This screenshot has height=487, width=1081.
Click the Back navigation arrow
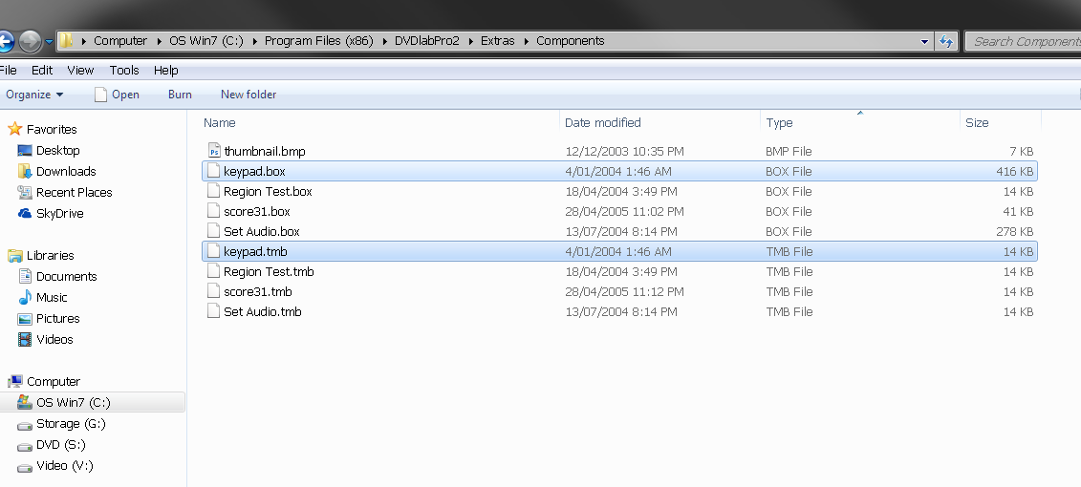pos(4,41)
